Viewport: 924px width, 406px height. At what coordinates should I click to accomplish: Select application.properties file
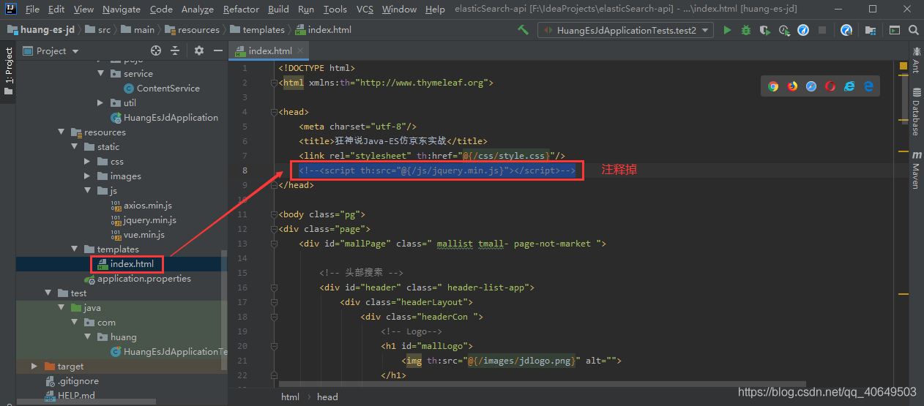coord(138,279)
